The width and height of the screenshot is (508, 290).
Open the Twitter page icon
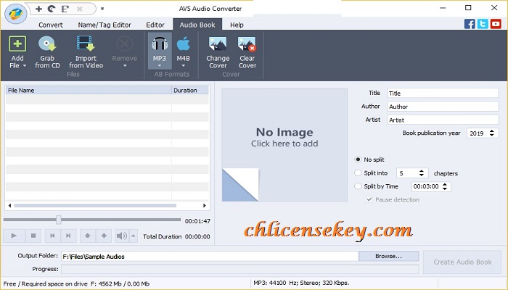[x=483, y=24]
